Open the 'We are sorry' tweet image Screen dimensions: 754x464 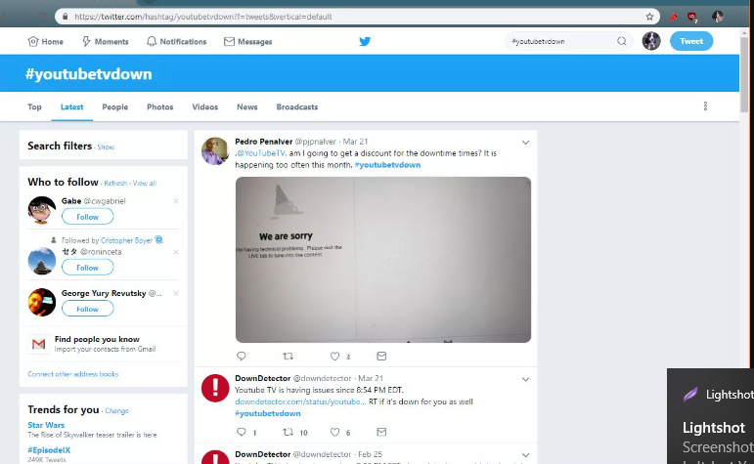(x=383, y=260)
